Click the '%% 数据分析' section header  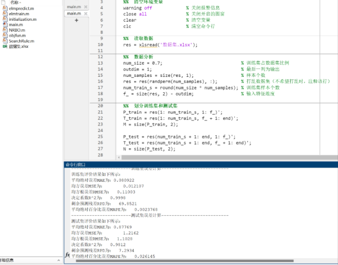click(138, 57)
